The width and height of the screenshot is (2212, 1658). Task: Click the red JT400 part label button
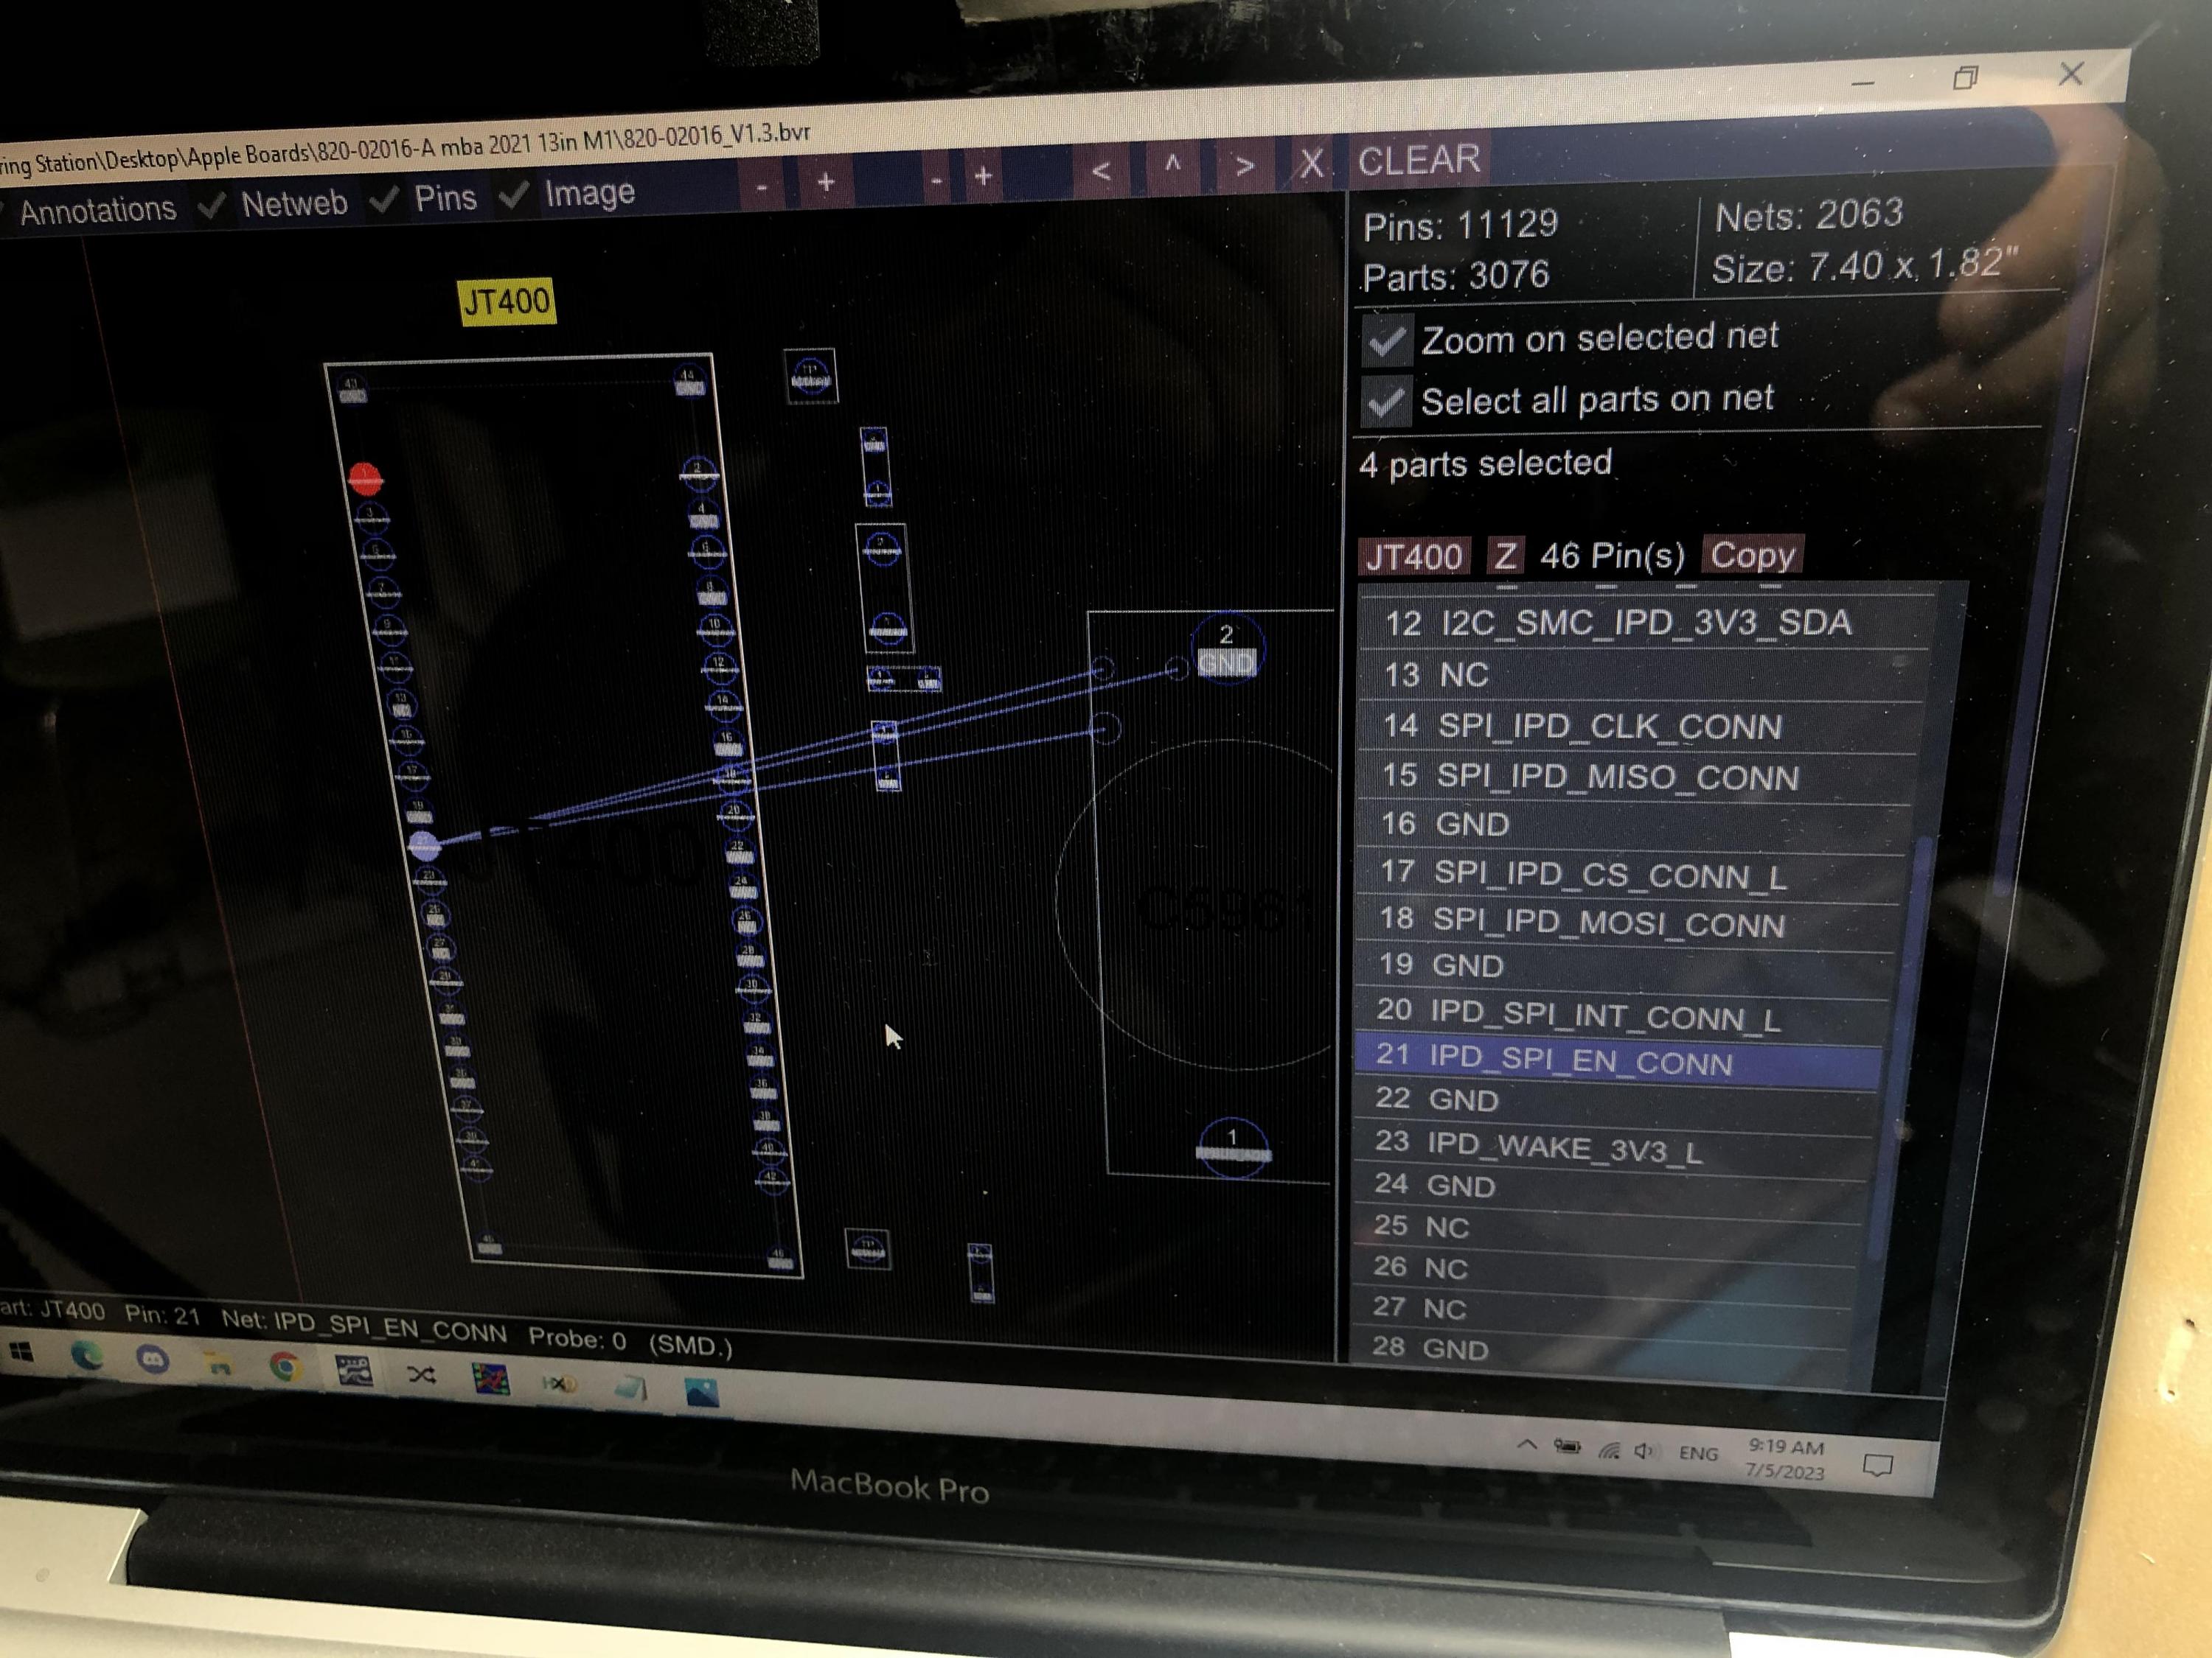(x=1413, y=556)
